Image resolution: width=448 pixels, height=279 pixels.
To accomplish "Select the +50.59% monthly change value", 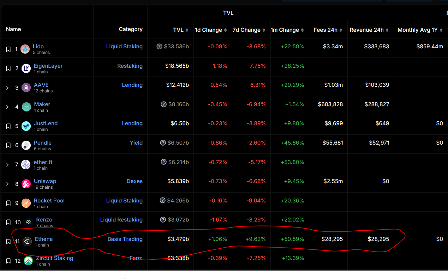I will point(292,239).
